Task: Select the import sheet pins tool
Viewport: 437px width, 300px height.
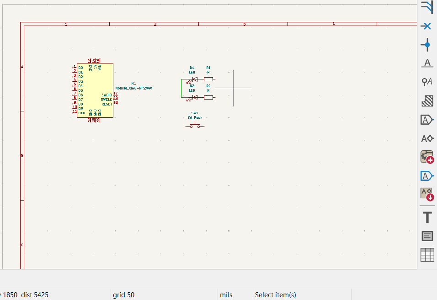Action: [427, 195]
